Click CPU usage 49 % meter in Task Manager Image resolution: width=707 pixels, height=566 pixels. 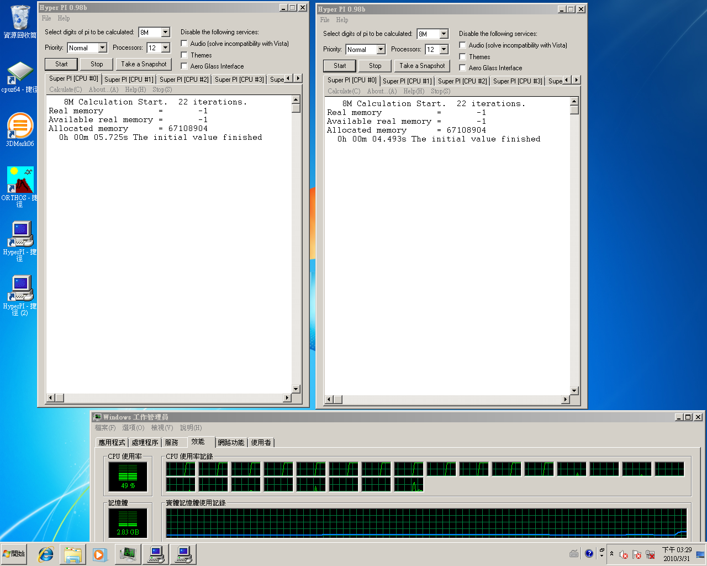pyautogui.click(x=128, y=476)
